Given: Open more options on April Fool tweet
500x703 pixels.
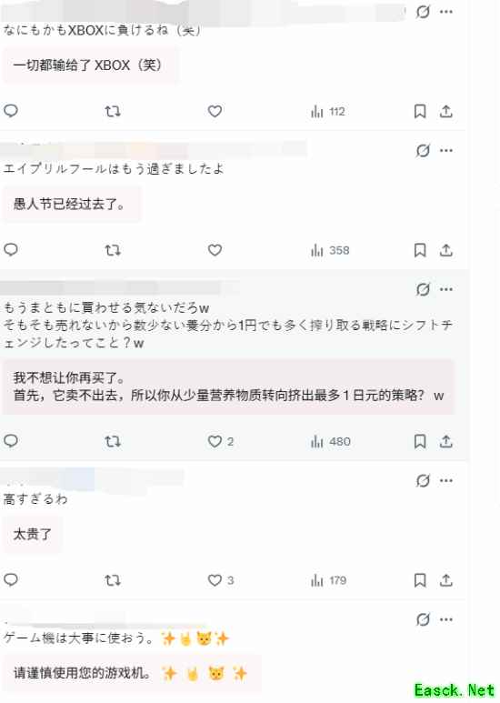Looking at the screenshot, I should point(446,151).
